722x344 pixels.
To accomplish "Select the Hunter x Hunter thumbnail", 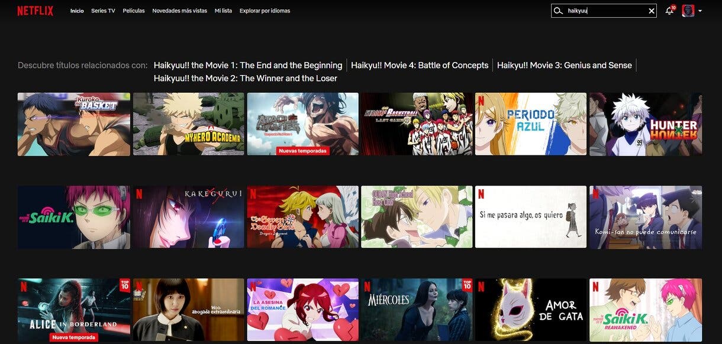I will tap(646, 124).
